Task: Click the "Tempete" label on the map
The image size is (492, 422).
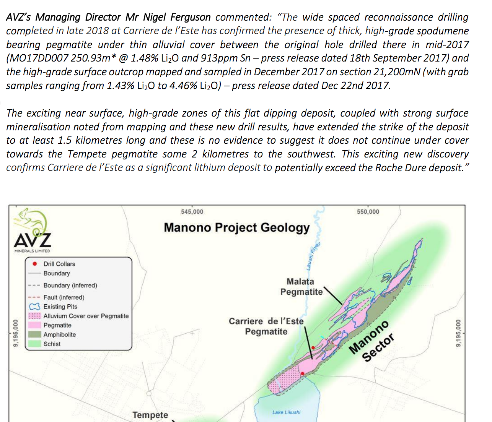Action: tap(150, 415)
